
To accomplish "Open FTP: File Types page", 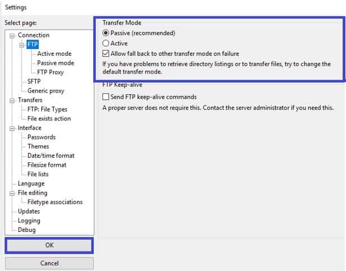I will [x=47, y=109].
